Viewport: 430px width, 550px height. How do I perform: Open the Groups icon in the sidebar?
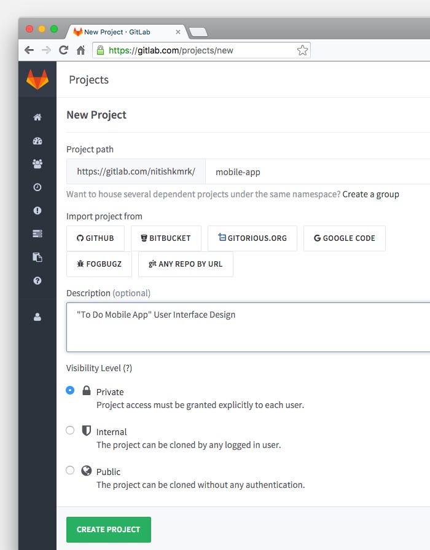point(37,163)
